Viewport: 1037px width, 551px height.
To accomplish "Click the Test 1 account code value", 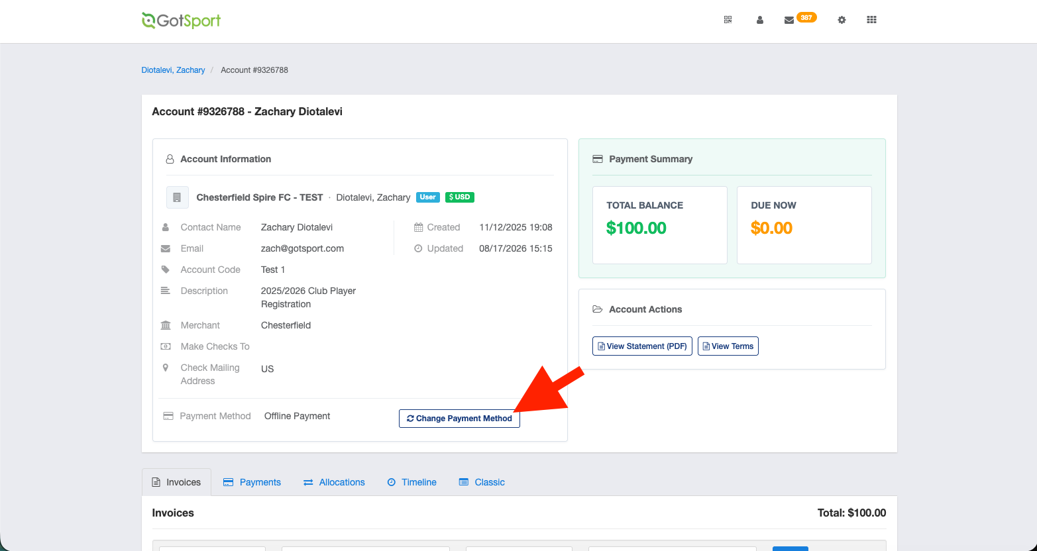I will [x=273, y=270].
